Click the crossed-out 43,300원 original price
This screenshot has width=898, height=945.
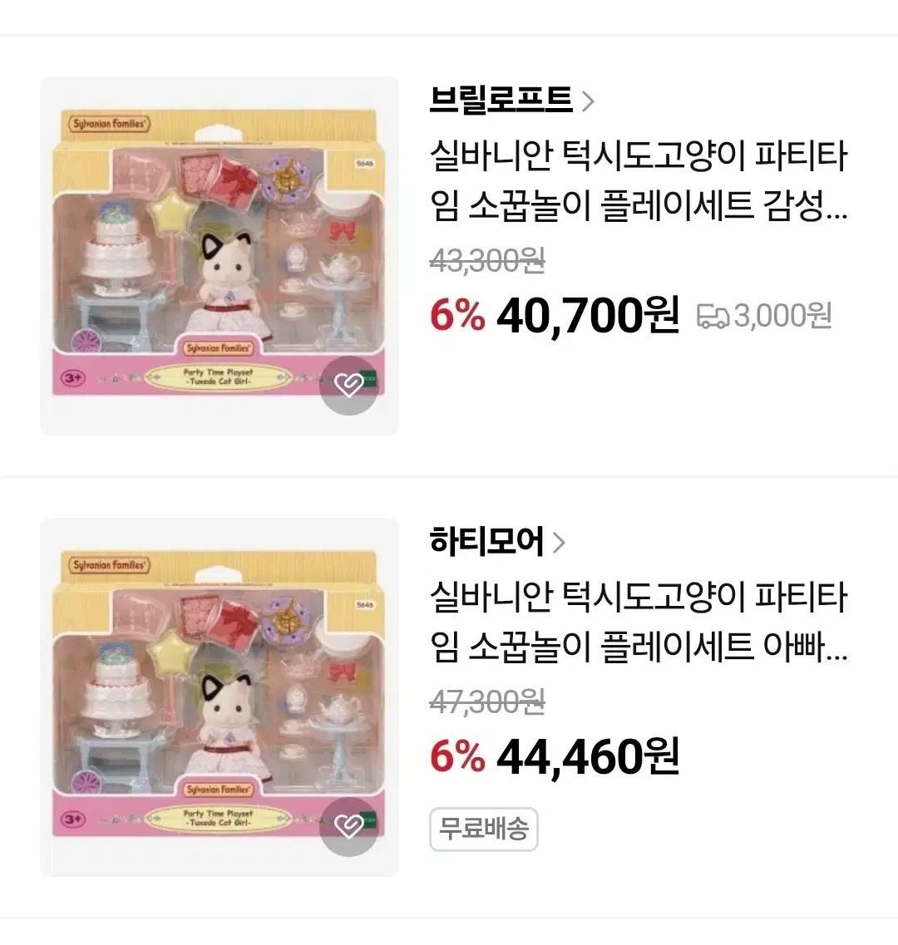tap(487, 261)
